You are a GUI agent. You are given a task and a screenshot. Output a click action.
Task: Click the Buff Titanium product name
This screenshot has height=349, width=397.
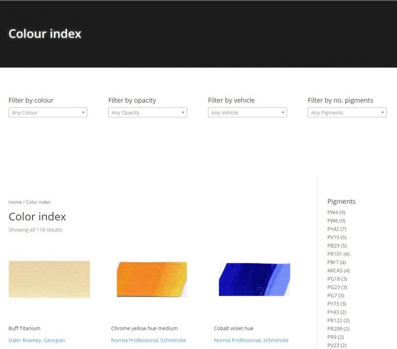point(23,328)
